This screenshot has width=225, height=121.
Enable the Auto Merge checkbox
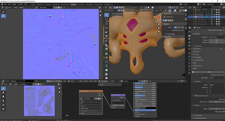[x=167, y=34]
